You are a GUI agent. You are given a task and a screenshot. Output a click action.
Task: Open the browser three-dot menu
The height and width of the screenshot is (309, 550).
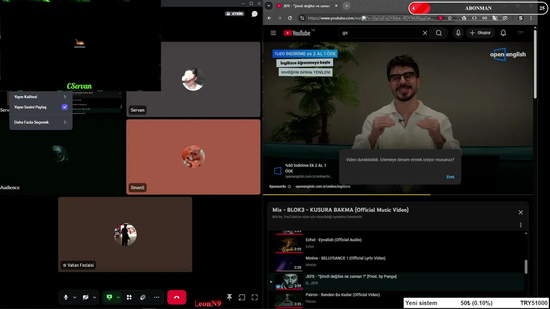pyautogui.click(x=531, y=18)
